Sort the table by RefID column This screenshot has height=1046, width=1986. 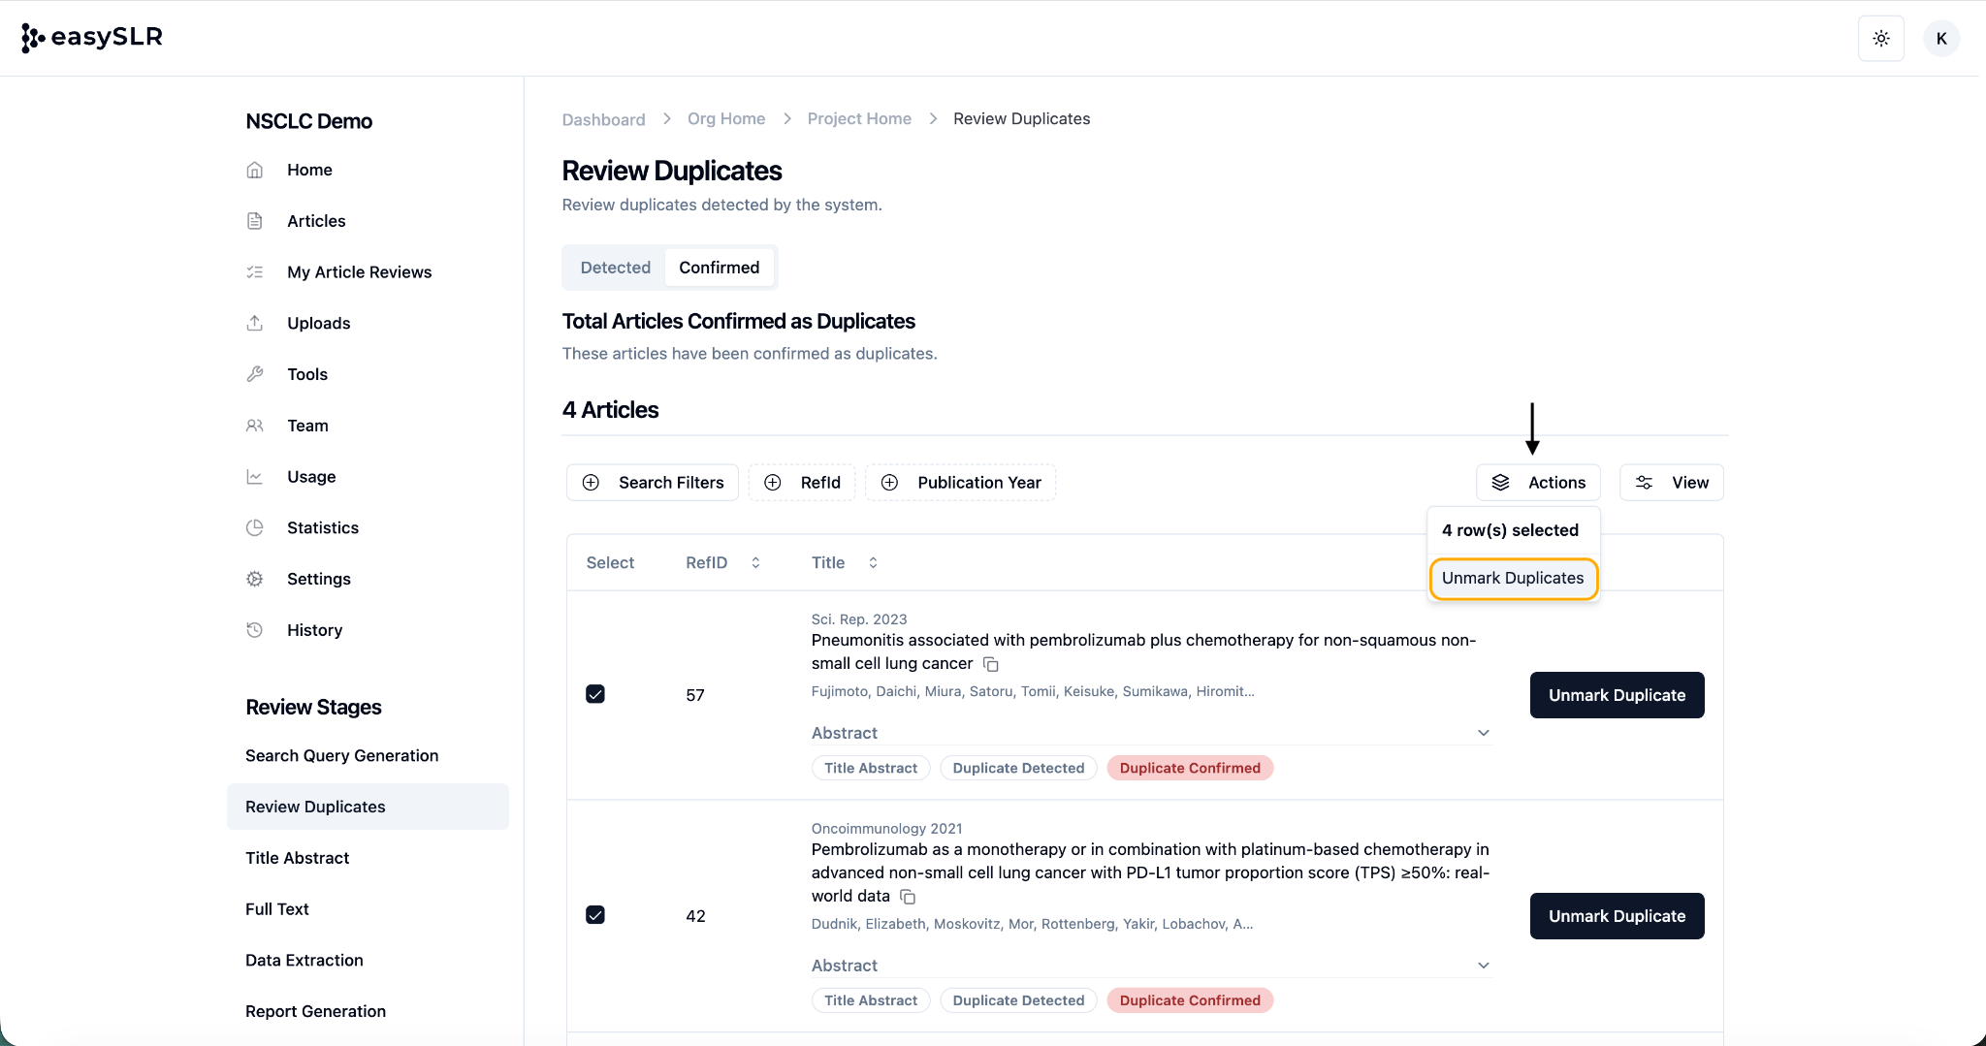click(x=755, y=563)
